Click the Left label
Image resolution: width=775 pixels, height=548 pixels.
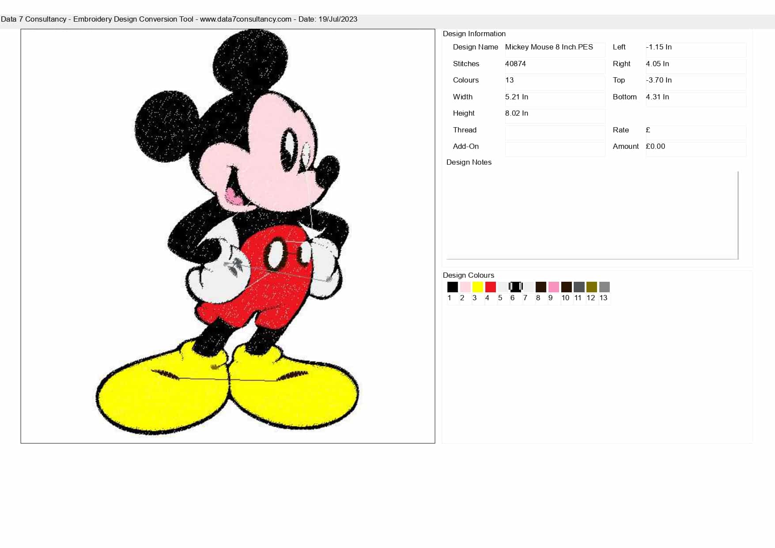619,47
